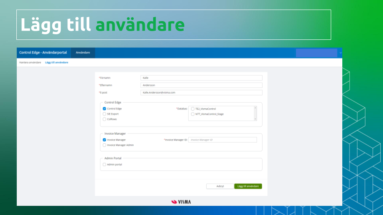Click the Förnamn field
The image size is (383, 215).
coord(201,78)
